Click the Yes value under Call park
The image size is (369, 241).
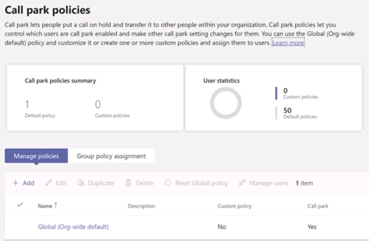click(x=312, y=227)
